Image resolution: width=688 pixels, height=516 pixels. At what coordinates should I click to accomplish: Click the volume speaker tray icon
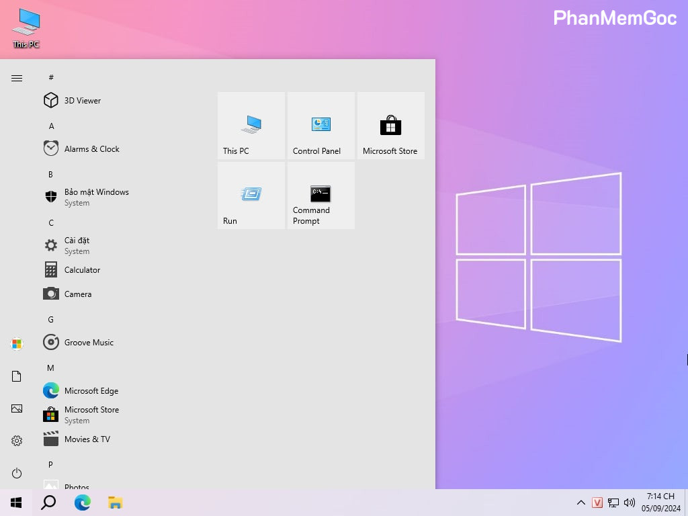pyautogui.click(x=630, y=503)
